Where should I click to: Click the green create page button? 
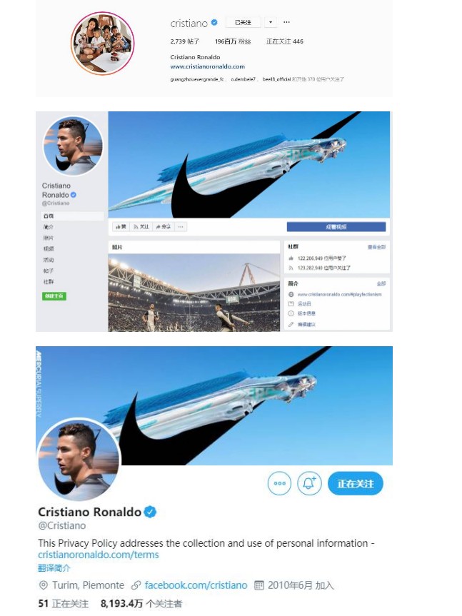(x=54, y=296)
